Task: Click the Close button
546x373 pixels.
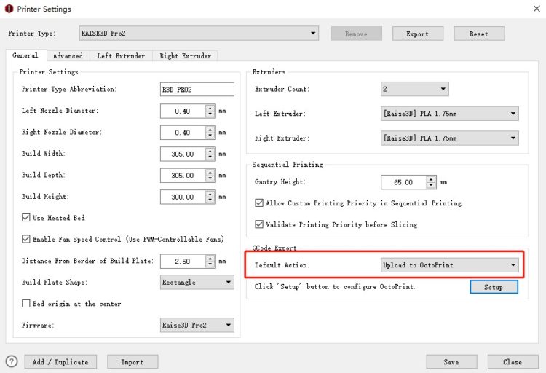Action: coord(513,362)
